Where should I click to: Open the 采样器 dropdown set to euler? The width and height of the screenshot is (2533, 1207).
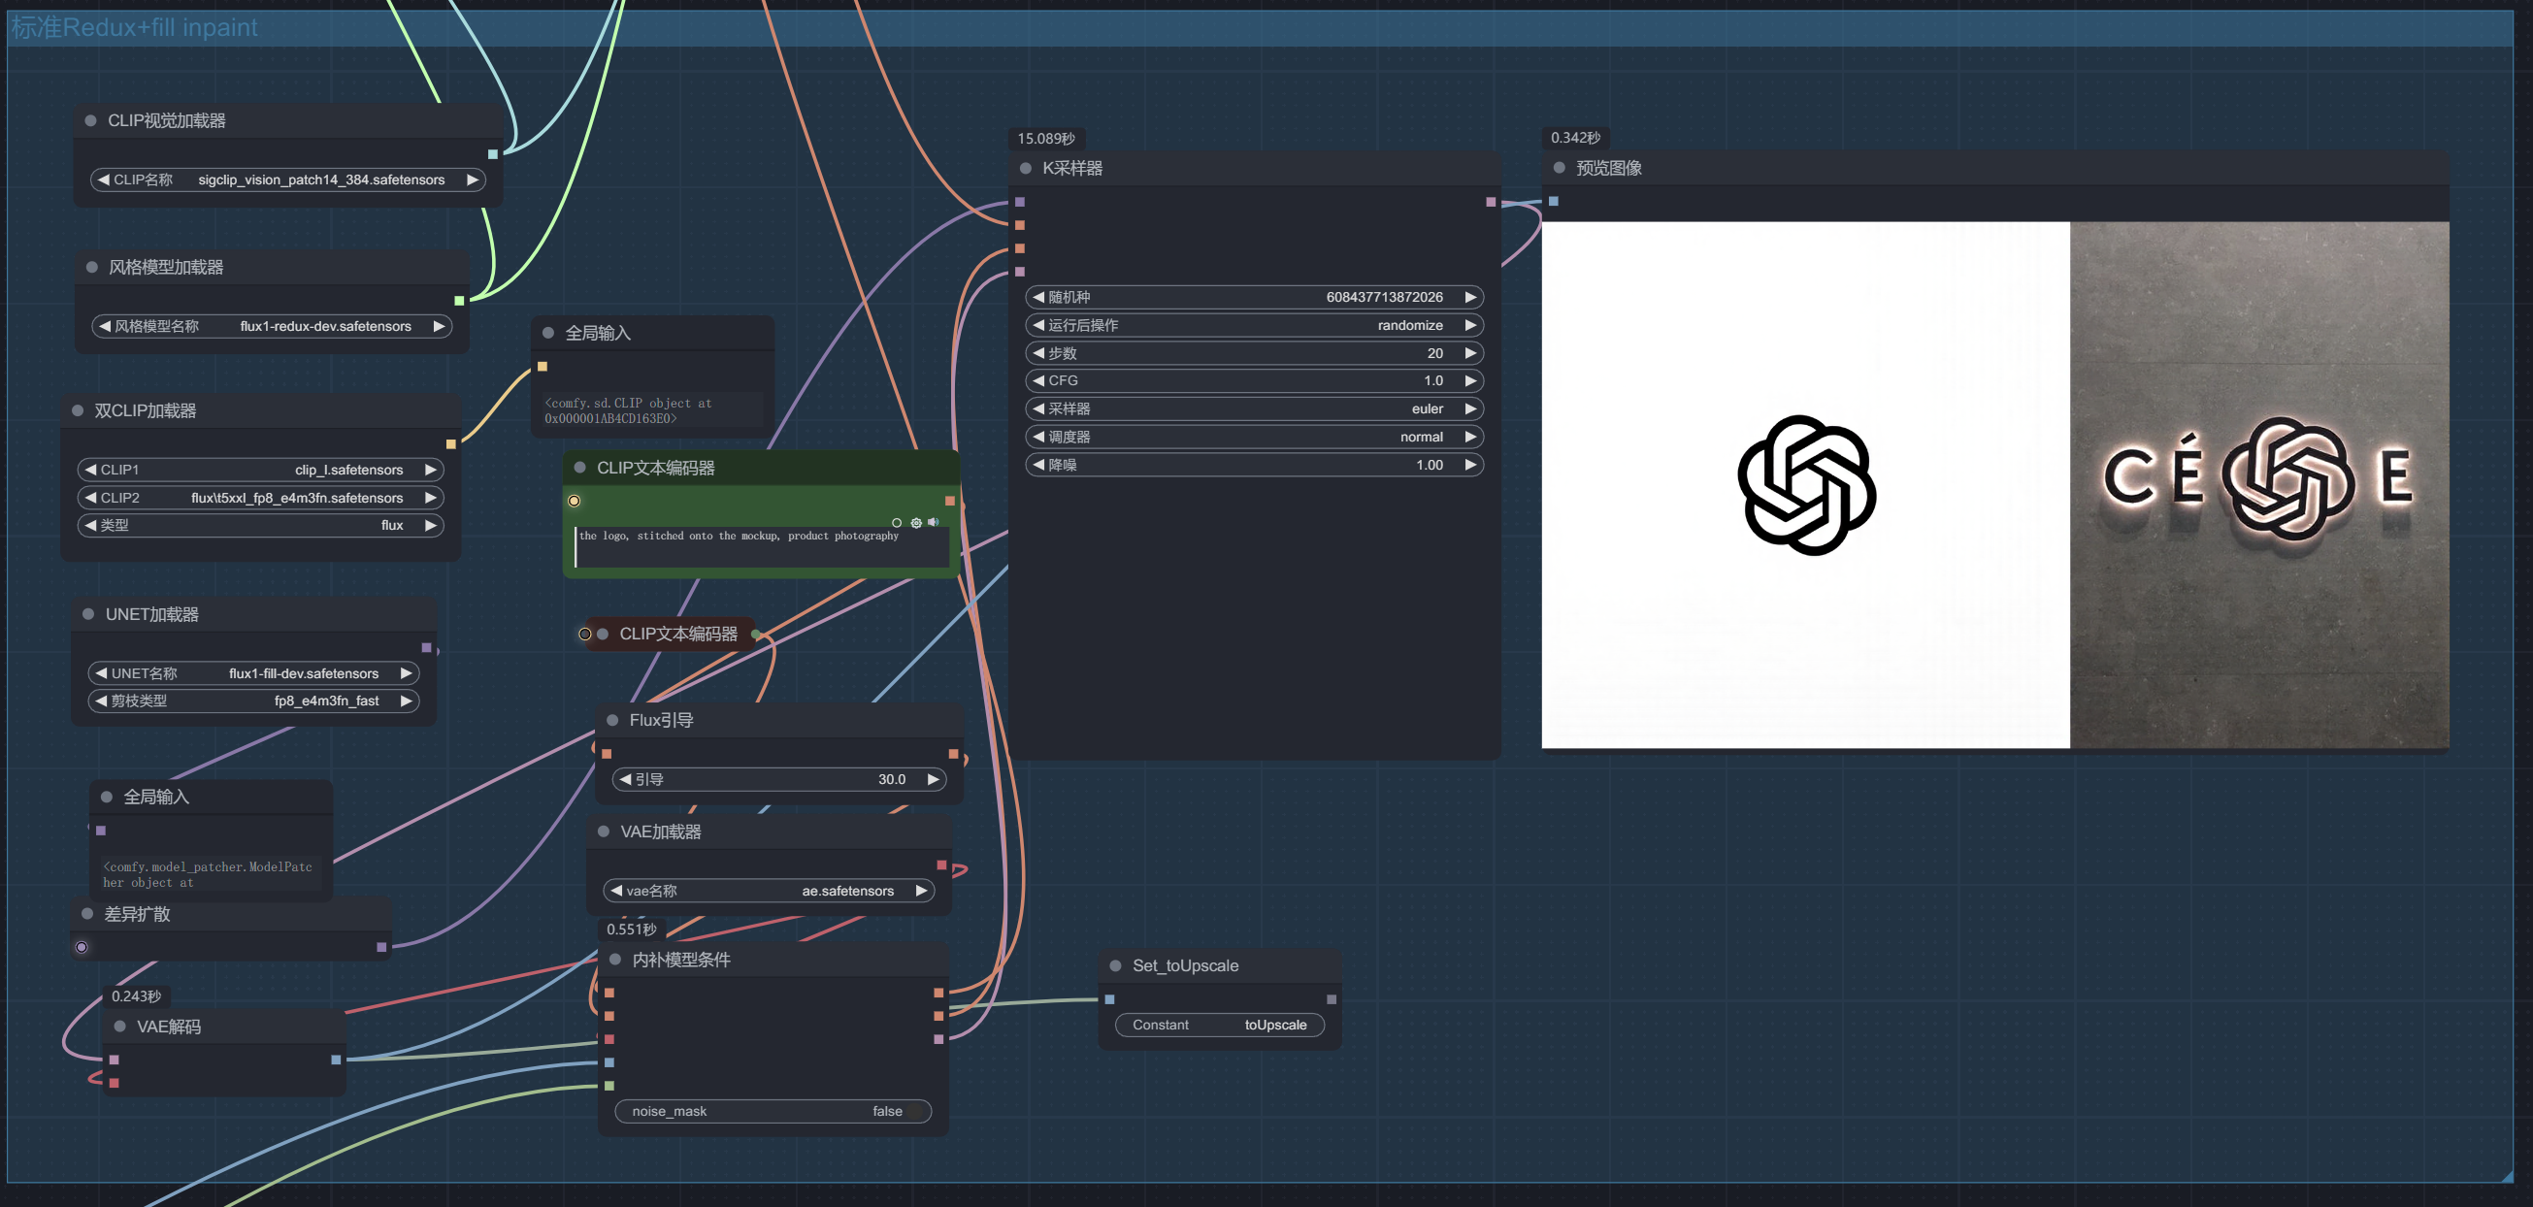(x=1255, y=408)
